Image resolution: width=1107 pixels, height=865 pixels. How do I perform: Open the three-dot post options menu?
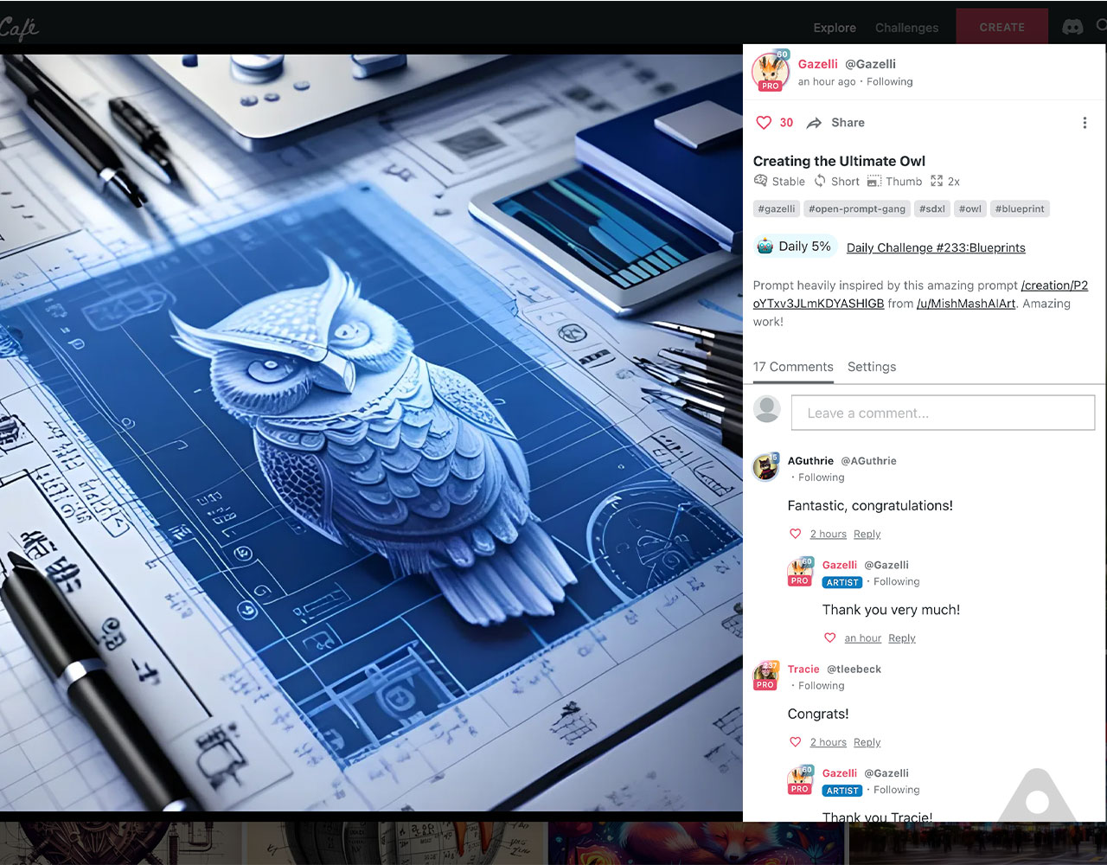point(1085,123)
